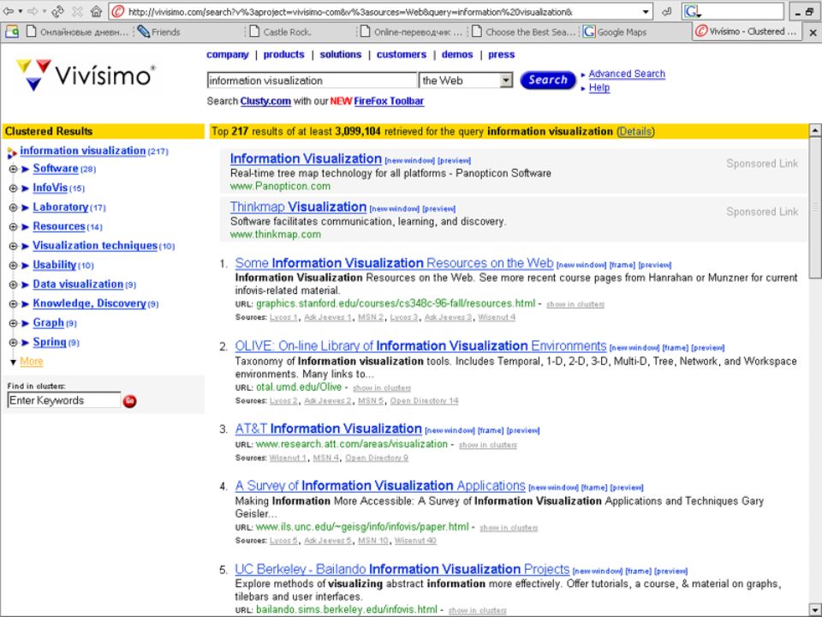The height and width of the screenshot is (617, 822).
Task: Open the address bar history dropdown
Action: [x=646, y=11]
